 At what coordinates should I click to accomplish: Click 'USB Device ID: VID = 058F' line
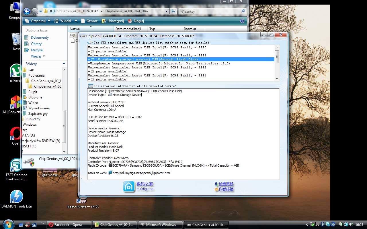point(114,117)
